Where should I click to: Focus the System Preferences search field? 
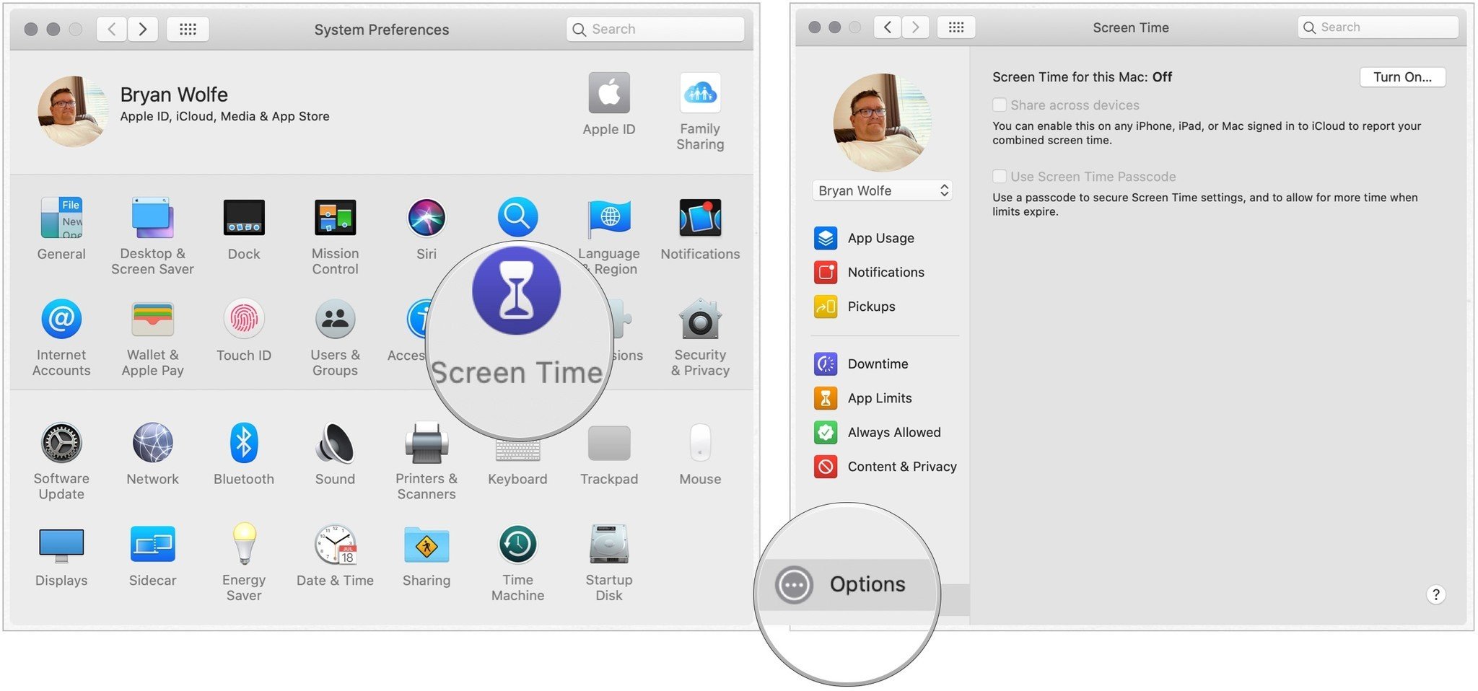(655, 29)
